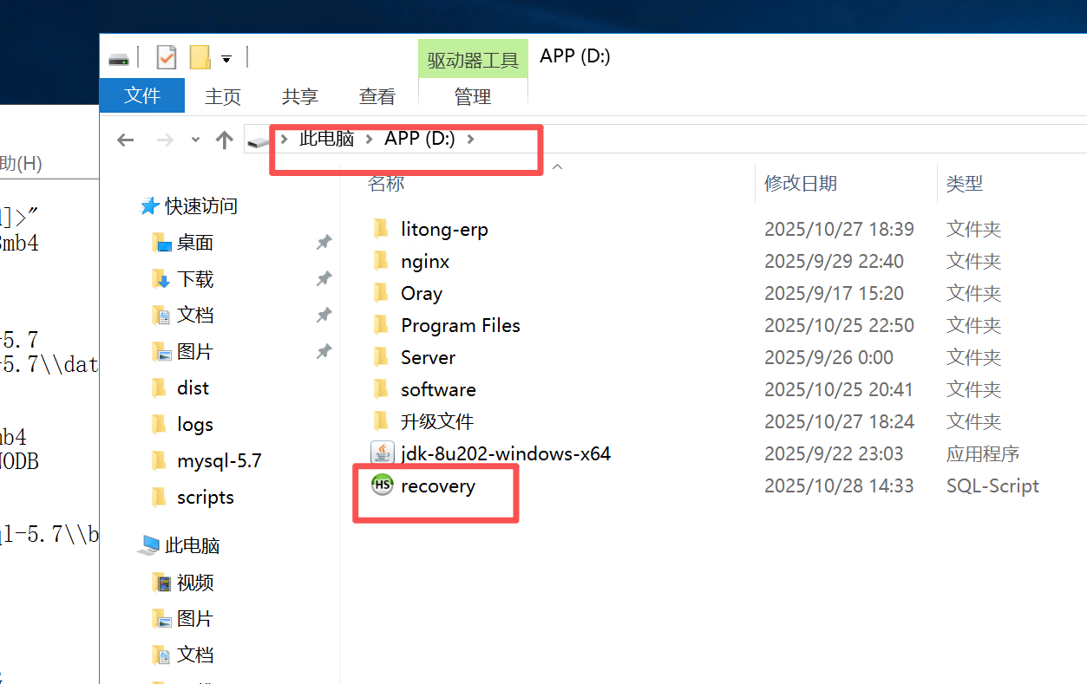Select the litong-erp file name
1087x684 pixels.
point(444,229)
